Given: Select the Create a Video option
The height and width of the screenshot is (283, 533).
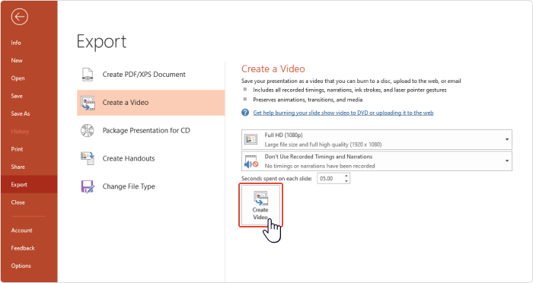Looking at the screenshot, I should click(x=151, y=103).
